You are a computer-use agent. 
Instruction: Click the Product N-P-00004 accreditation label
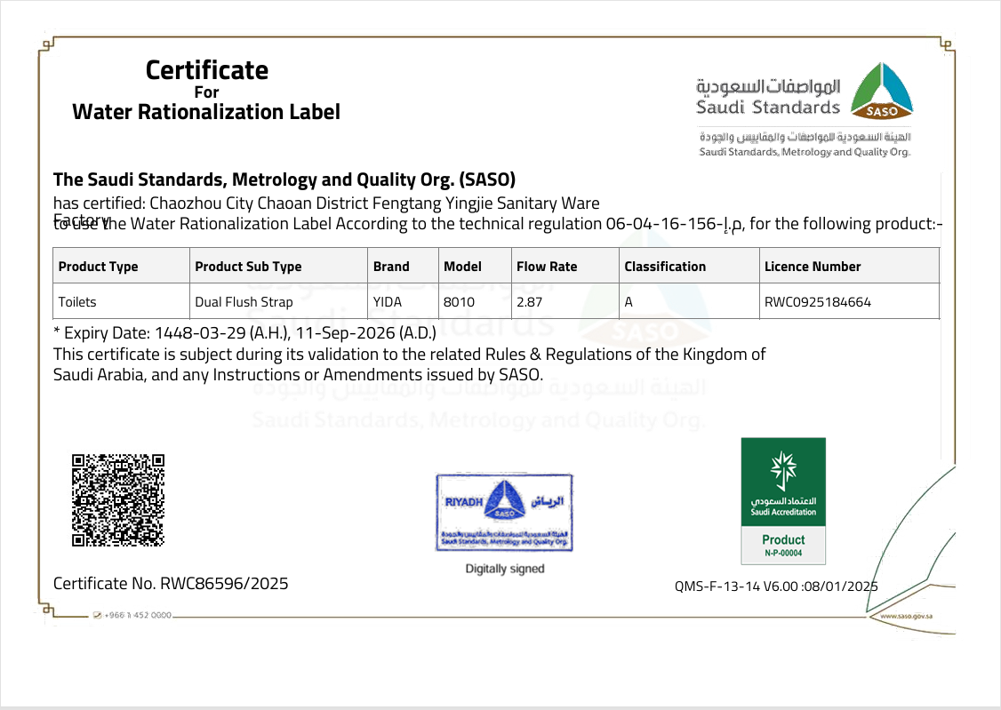(783, 545)
